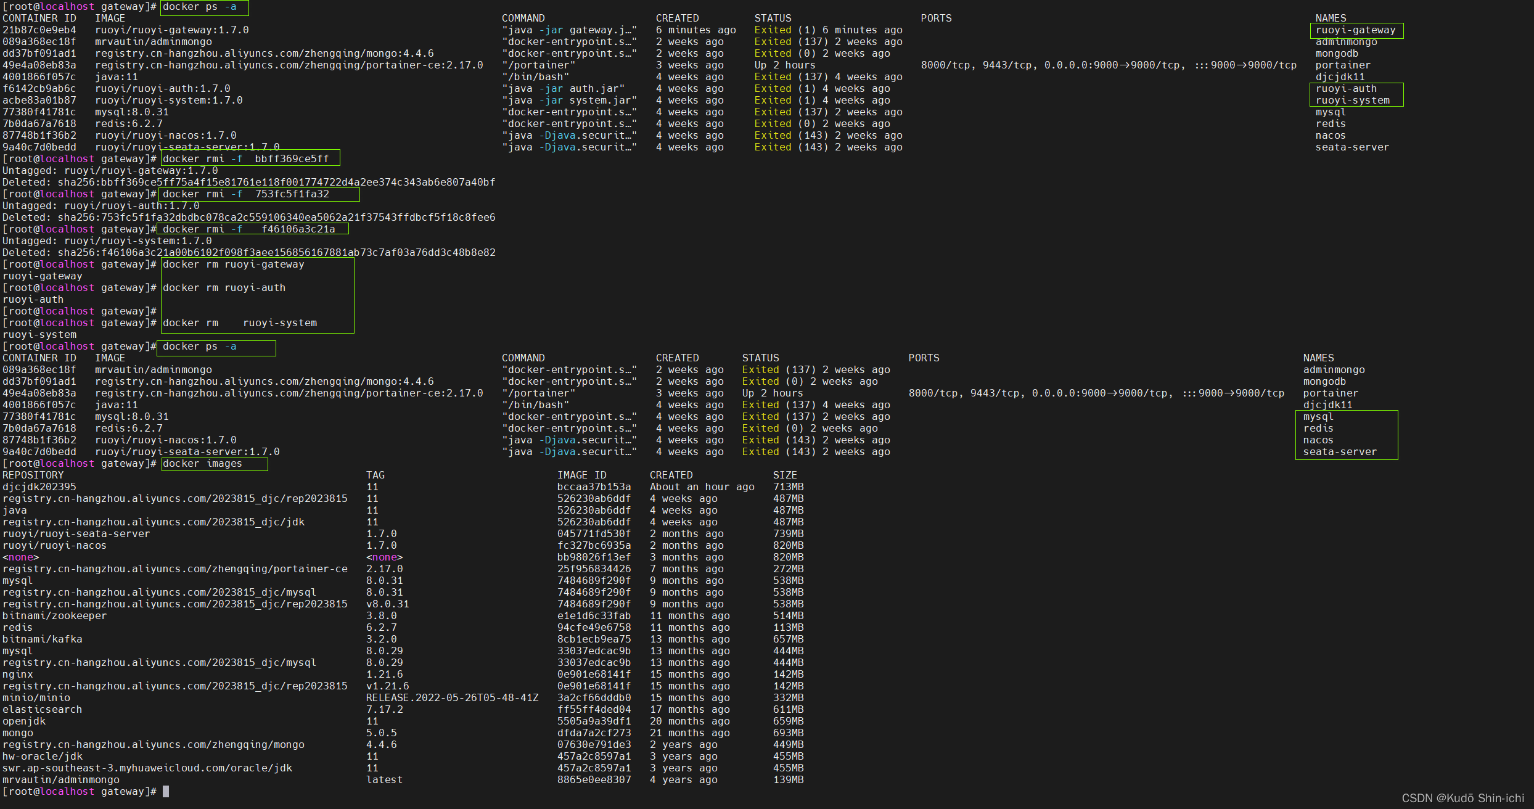Viewport: 1534px width, 809px height.
Task: Click image ID 8865e0ee8307
Action: click(x=594, y=780)
